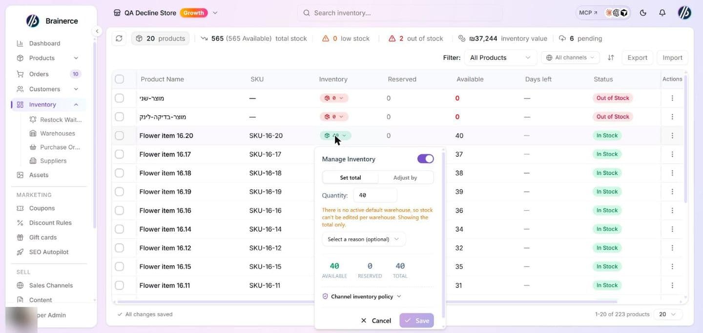Screen dimensions: 703x333
Task: Open the user profile avatar at top right
Action: click(684, 13)
